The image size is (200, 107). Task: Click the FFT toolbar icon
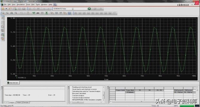click(38, 13)
